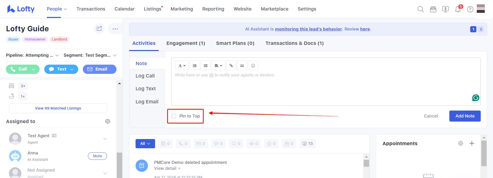The image size is (493, 178).
Task: Open Marketing in top navigation
Action: tap(182, 9)
